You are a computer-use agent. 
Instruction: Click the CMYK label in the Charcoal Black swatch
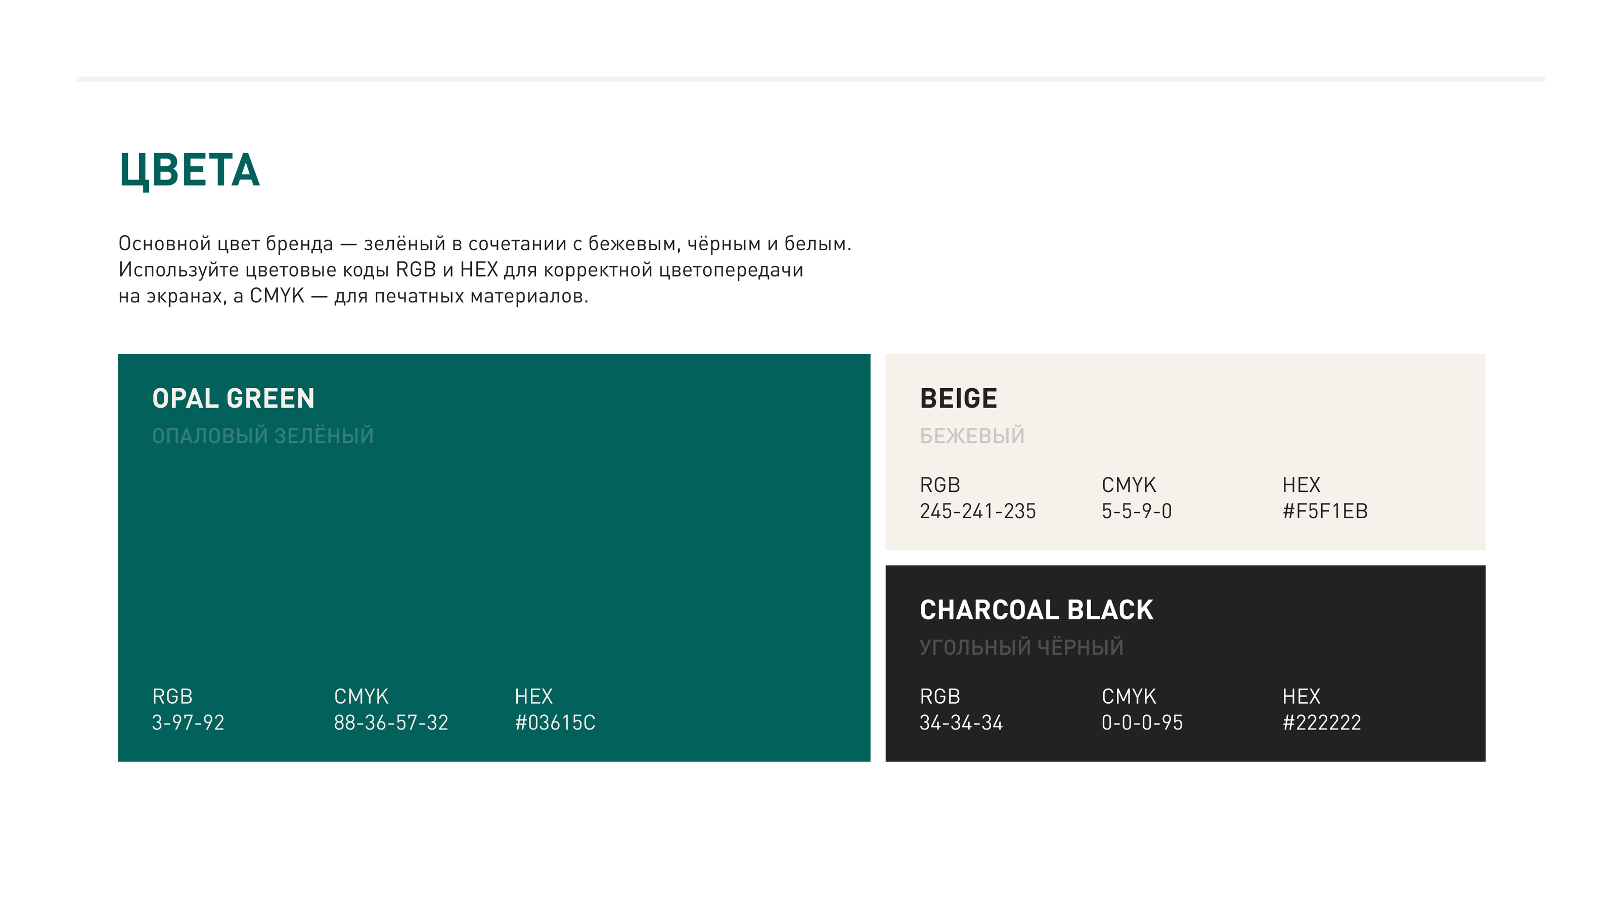pyautogui.click(x=1129, y=697)
